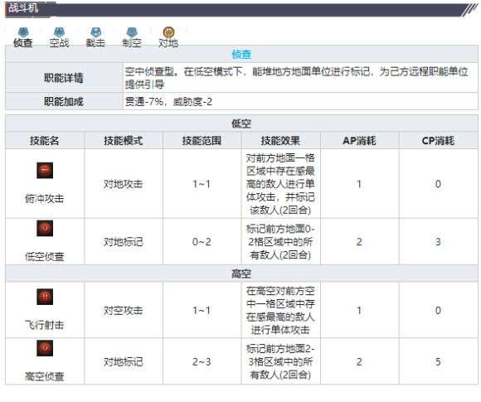Click the 低空侦查 skill icon
Image resolution: width=481 pixels, height=402 pixels.
[45, 229]
